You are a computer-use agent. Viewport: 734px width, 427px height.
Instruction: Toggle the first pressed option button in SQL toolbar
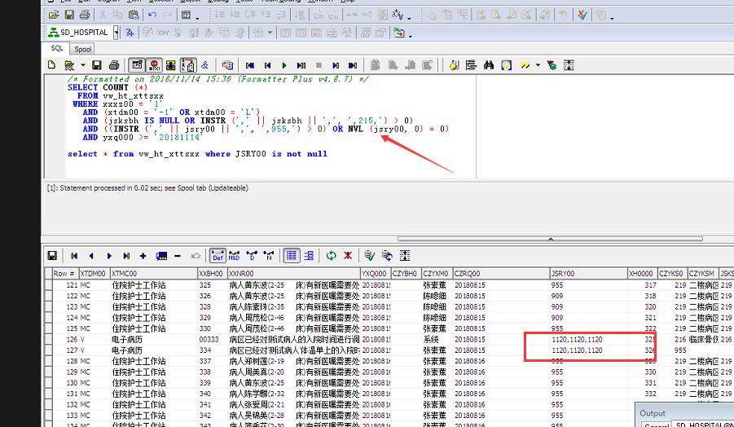pos(137,65)
